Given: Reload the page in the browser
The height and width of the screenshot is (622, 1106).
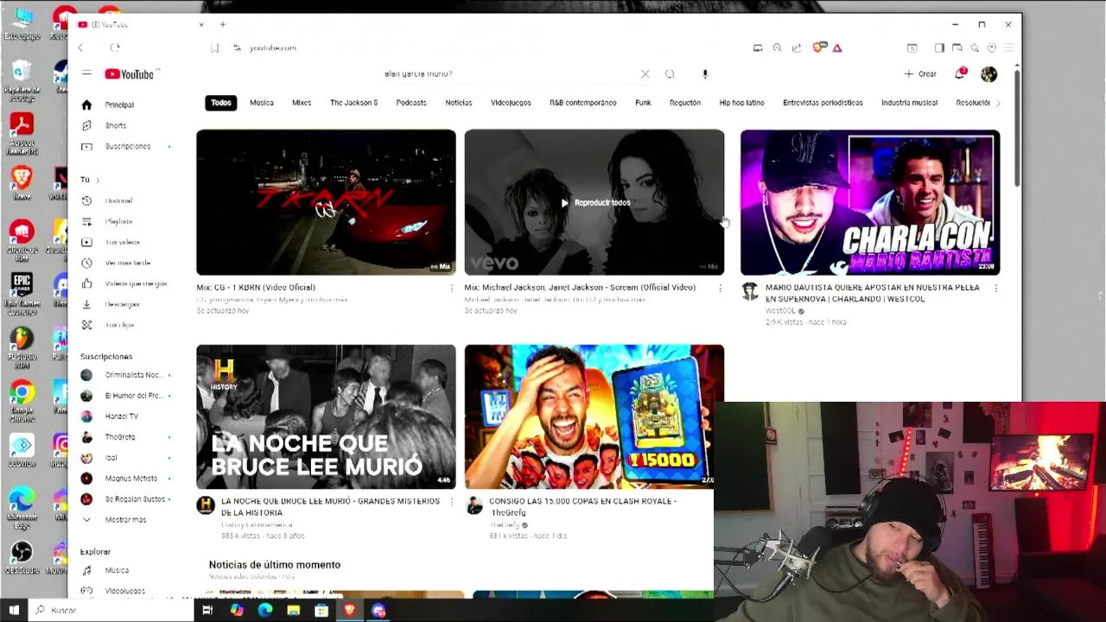Looking at the screenshot, I should coord(115,48).
